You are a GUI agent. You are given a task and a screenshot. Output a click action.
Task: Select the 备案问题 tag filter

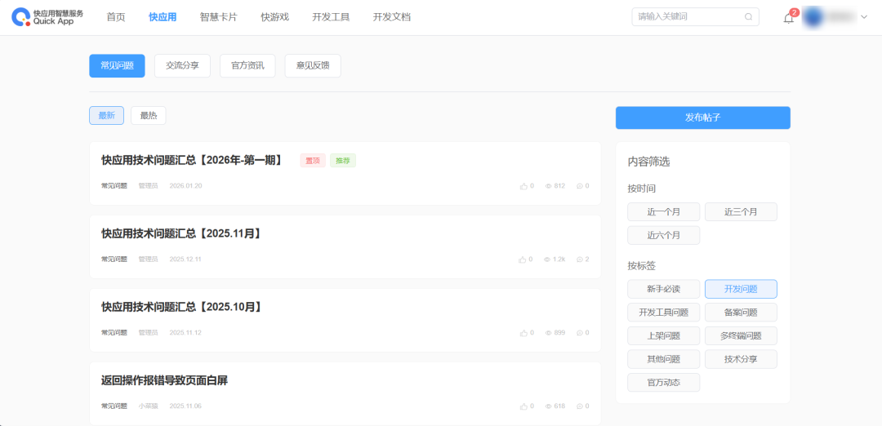point(741,313)
